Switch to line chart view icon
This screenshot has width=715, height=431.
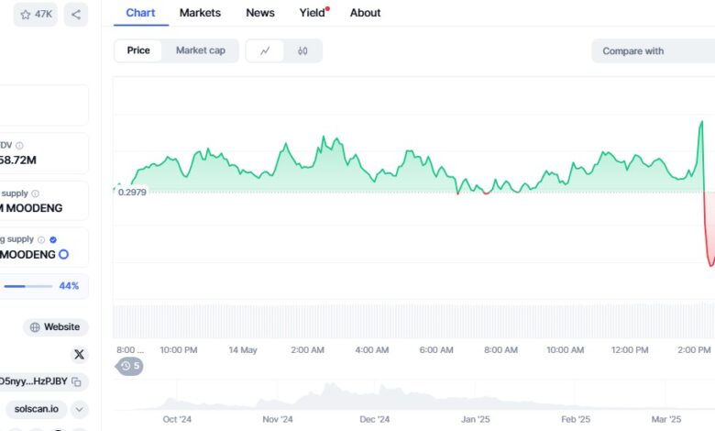point(265,50)
